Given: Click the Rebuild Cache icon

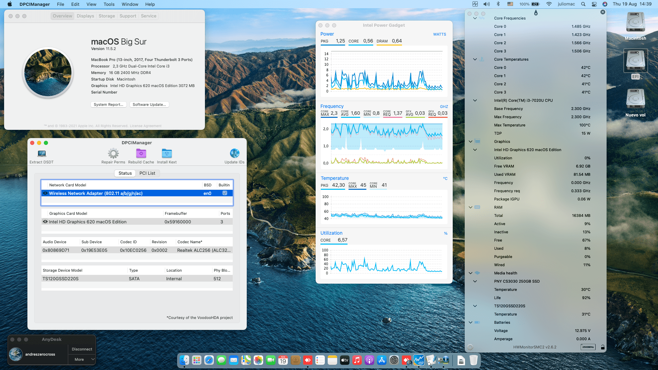Looking at the screenshot, I should coord(141,153).
